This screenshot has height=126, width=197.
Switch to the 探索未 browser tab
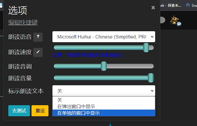click(173, 5)
